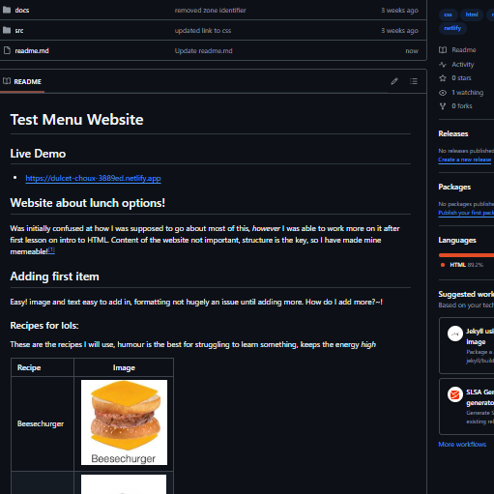Click the README book icon

tap(7, 81)
